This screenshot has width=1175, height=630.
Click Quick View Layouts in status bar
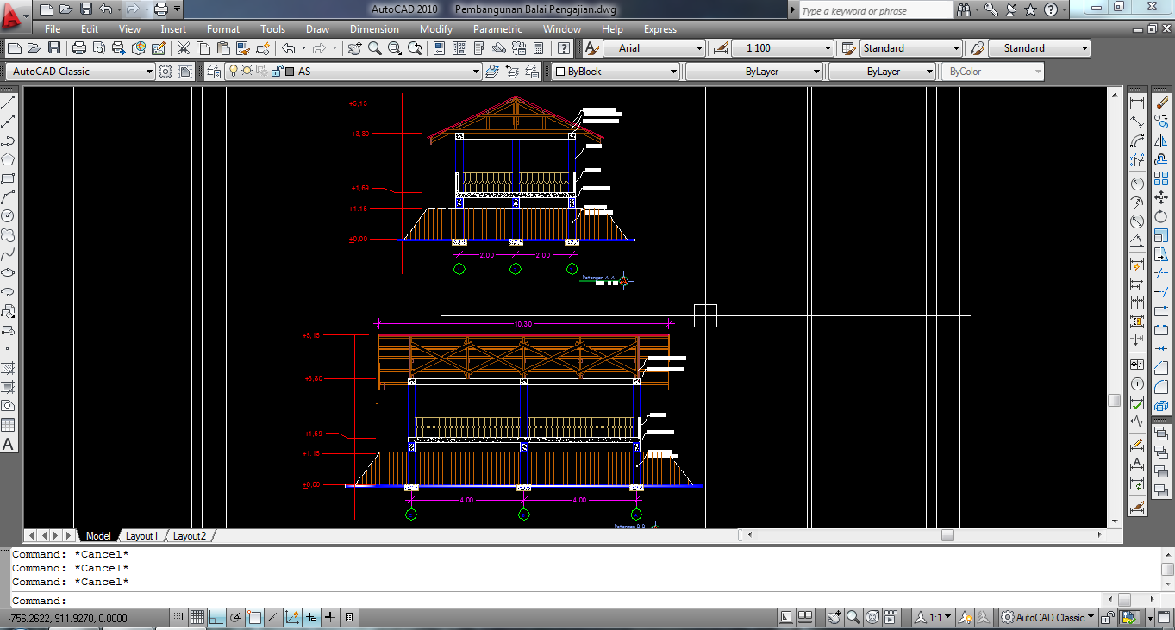point(805,617)
